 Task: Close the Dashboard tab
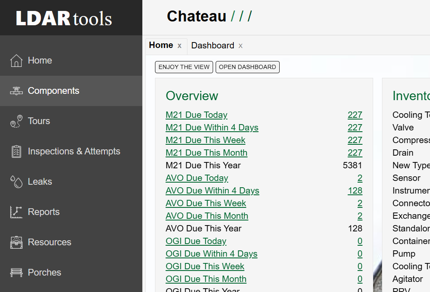240,46
